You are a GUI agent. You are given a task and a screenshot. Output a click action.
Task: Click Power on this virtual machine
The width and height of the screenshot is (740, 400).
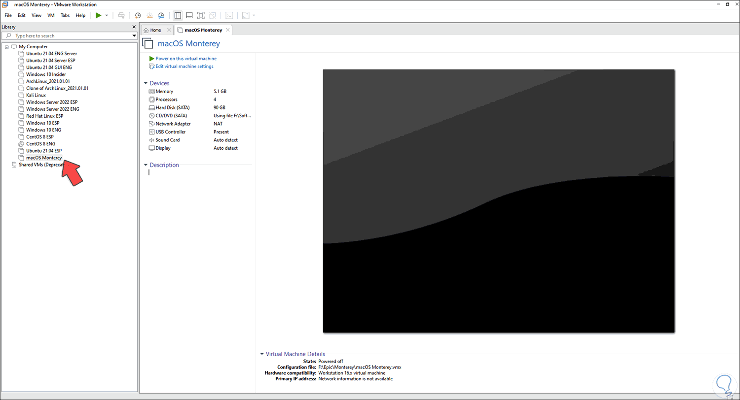[x=185, y=58]
